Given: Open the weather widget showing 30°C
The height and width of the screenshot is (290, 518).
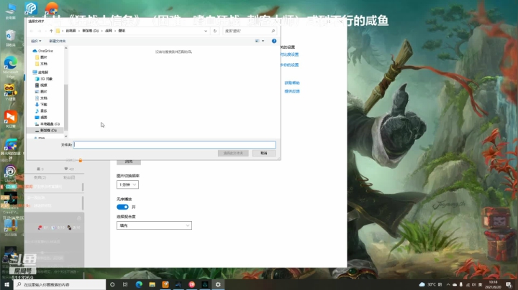Looking at the screenshot, I should [x=431, y=284].
